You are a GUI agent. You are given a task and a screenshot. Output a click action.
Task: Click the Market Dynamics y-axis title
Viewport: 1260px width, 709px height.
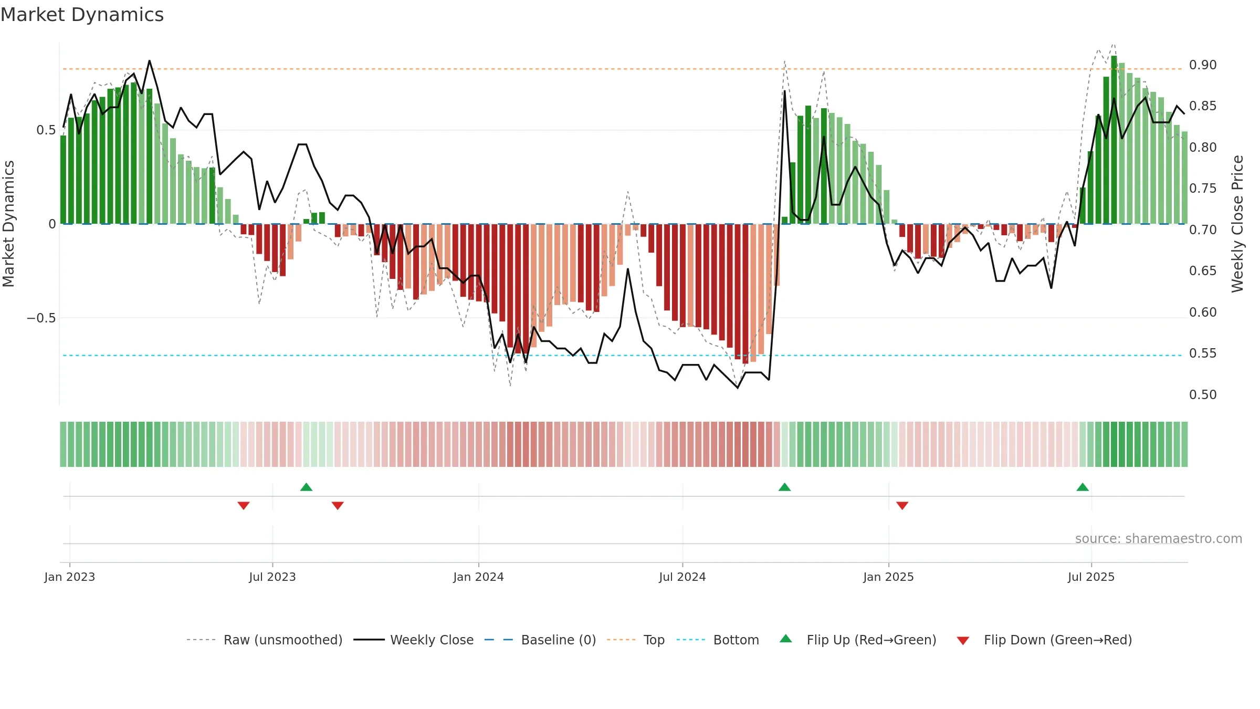click(x=8, y=224)
